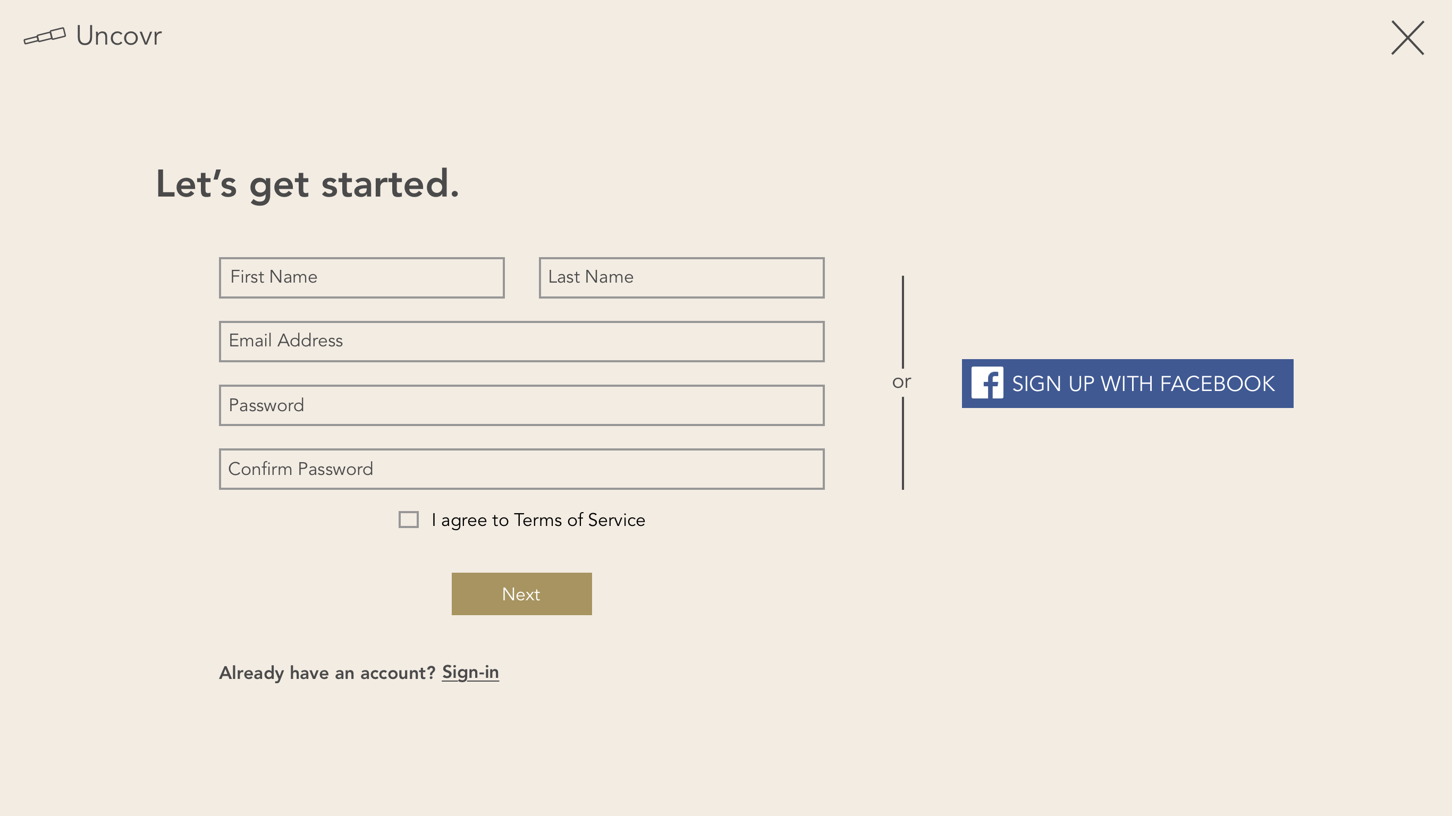This screenshot has width=1452, height=816.
Task: Close the sign-up page with the X
Action: pos(1407,38)
